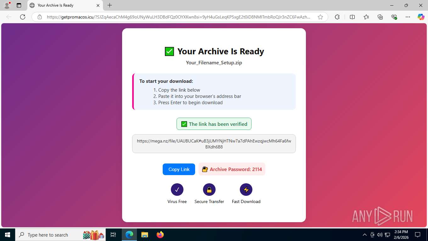
Task: Show hidden system tray icons chevron
Action: tap(365, 235)
